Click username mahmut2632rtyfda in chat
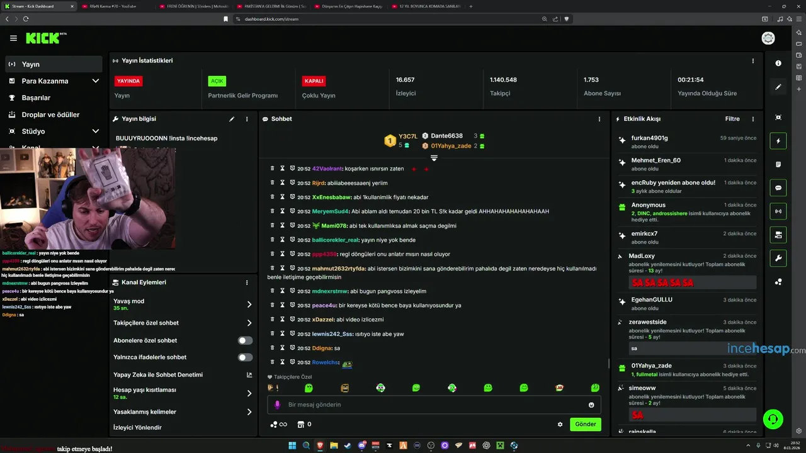 339,269
